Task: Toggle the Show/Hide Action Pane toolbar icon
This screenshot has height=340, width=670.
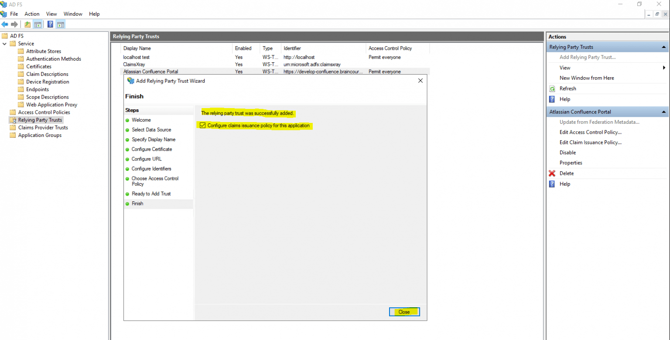Action: pos(61,24)
